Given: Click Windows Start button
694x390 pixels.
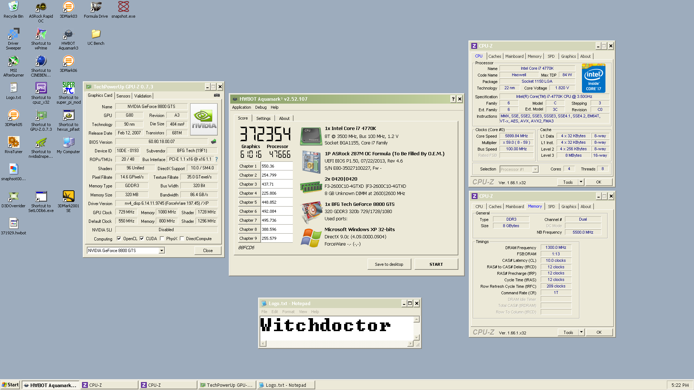Looking at the screenshot, I should tap(10, 385).
